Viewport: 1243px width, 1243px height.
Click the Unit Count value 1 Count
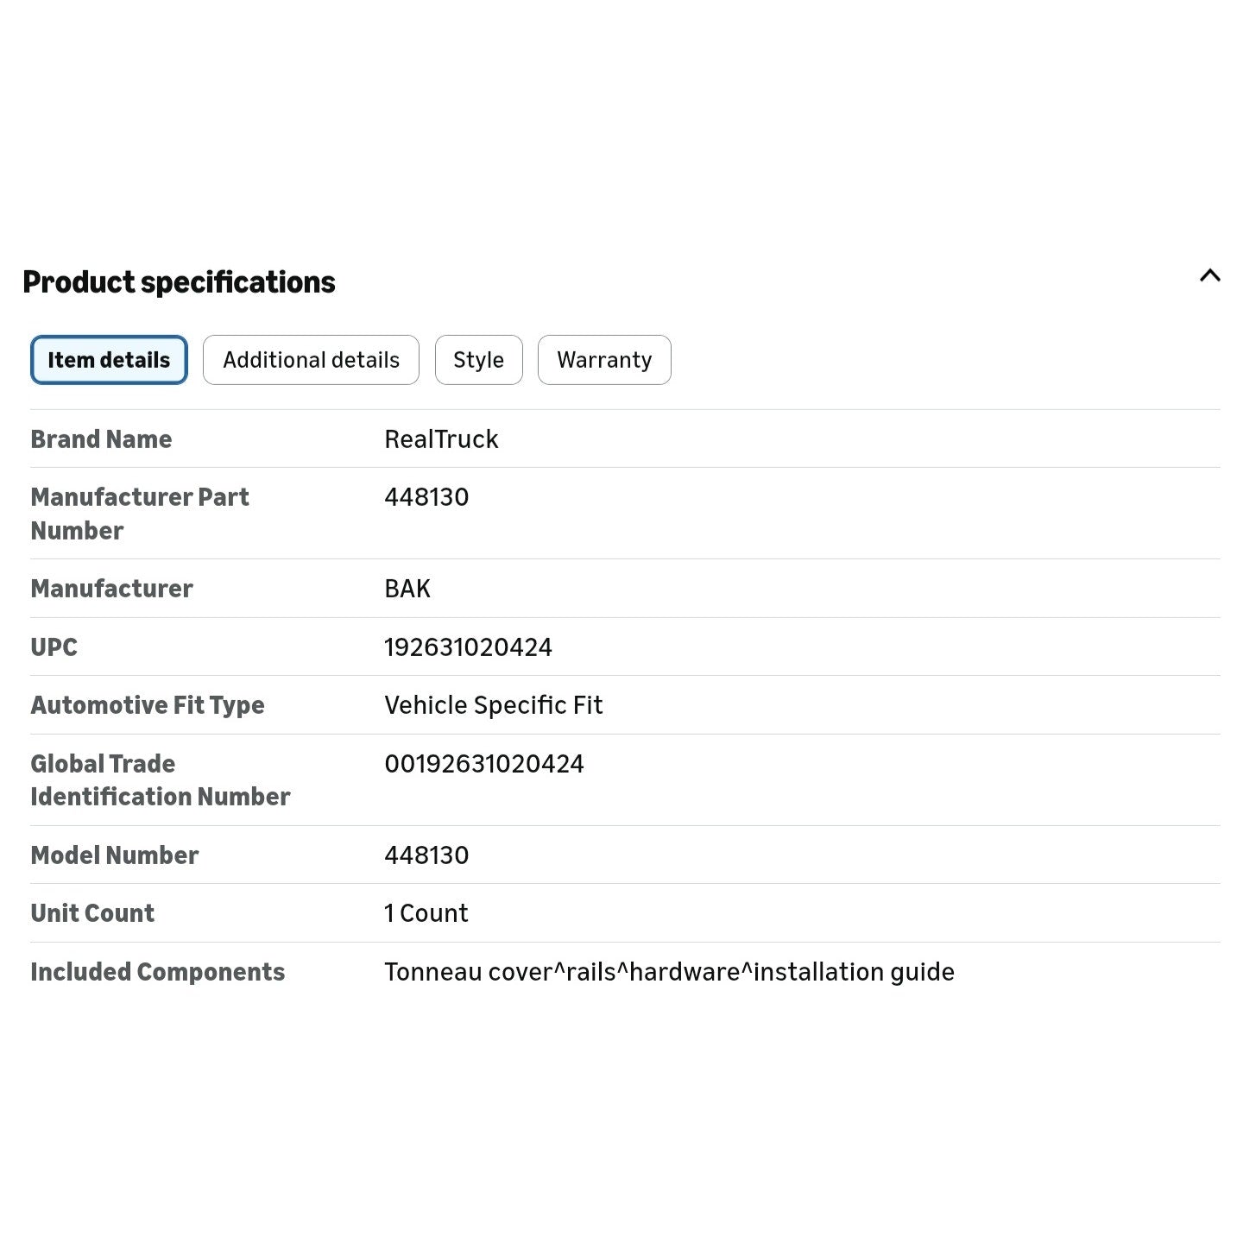426,913
